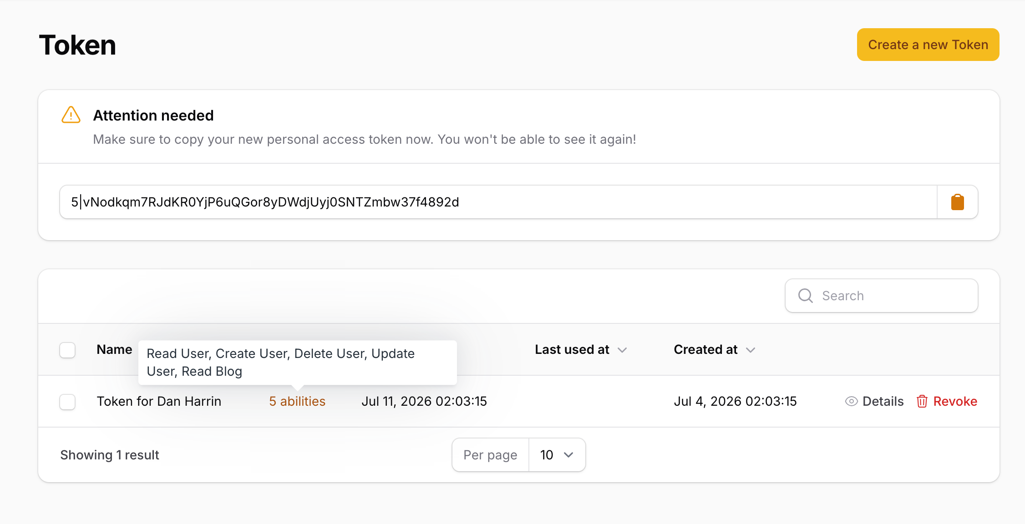Viewport: 1025px width, 524px height.
Task: Click Showing 1 result text
Action: (110, 455)
